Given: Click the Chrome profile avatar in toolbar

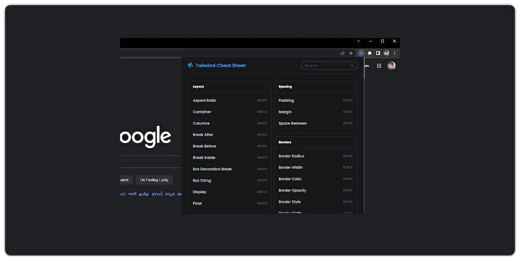Looking at the screenshot, I should 386,53.
